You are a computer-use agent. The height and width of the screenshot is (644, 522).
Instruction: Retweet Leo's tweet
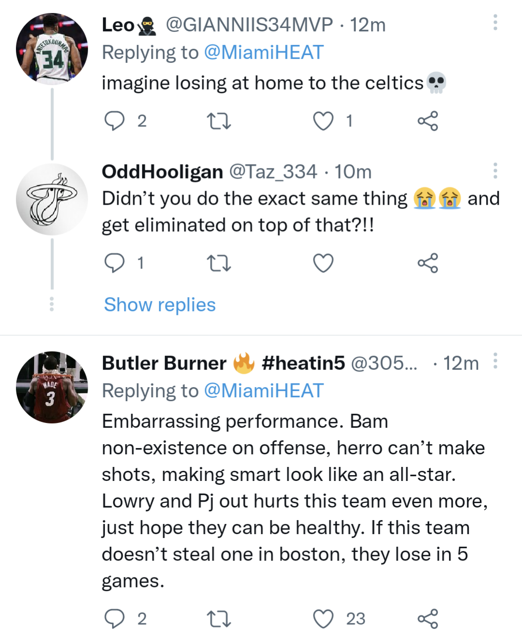coord(219,121)
